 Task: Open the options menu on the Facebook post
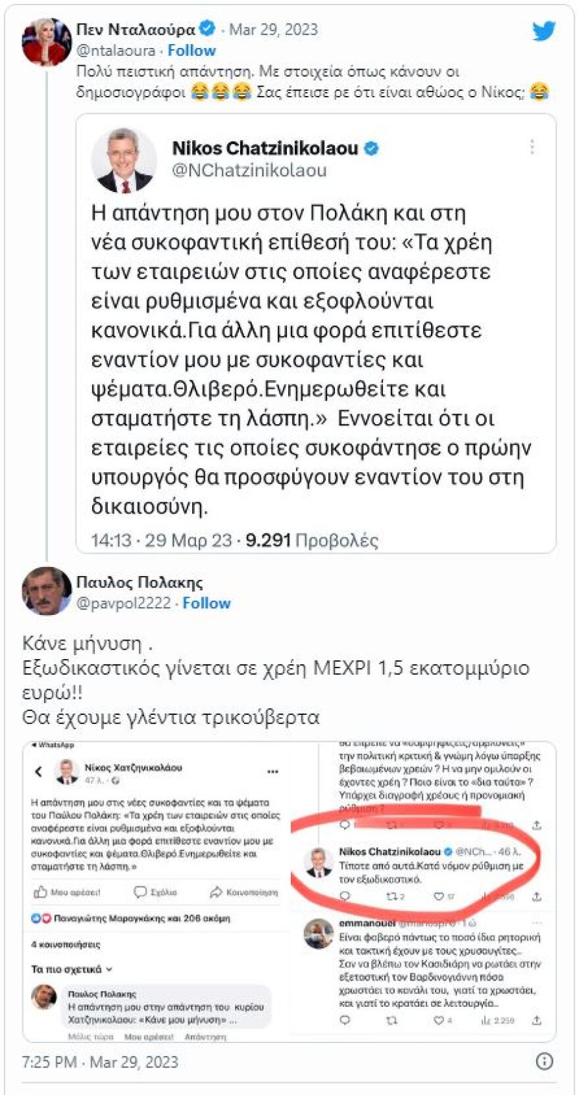click(272, 771)
